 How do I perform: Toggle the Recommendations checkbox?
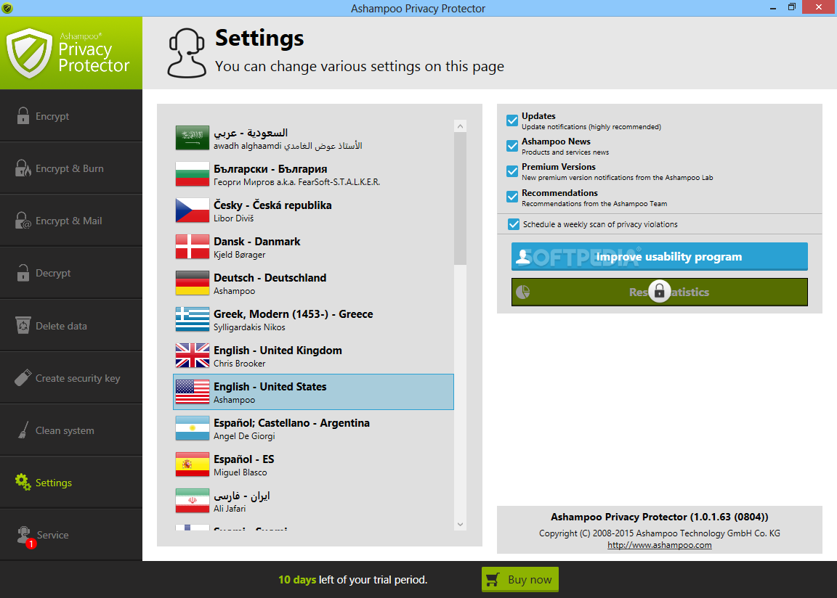pyautogui.click(x=512, y=197)
